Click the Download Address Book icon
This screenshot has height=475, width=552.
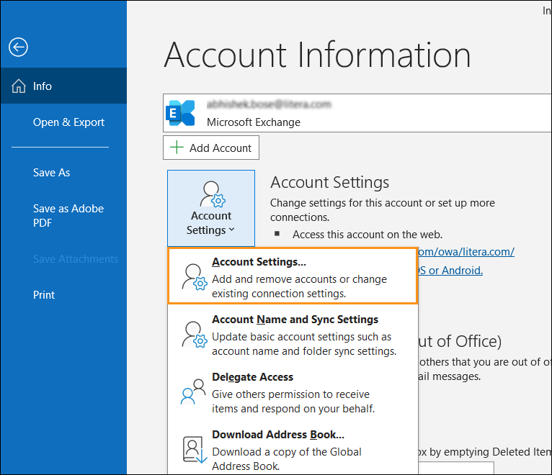(x=195, y=450)
